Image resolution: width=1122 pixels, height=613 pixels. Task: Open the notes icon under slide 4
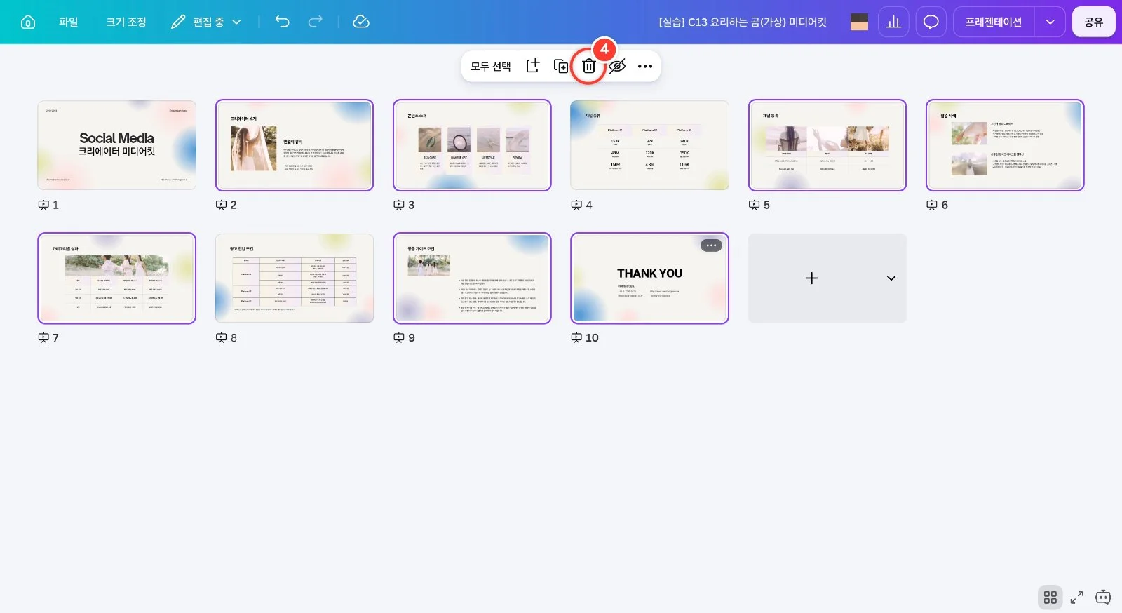(576, 205)
